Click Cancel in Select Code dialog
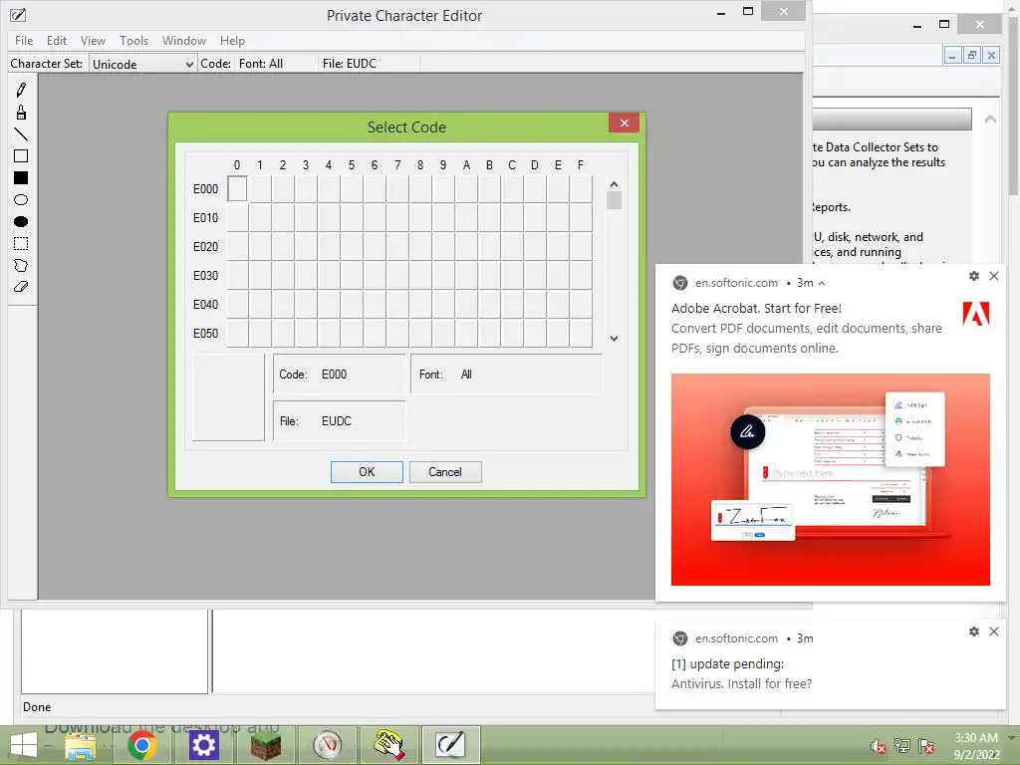 click(x=445, y=472)
